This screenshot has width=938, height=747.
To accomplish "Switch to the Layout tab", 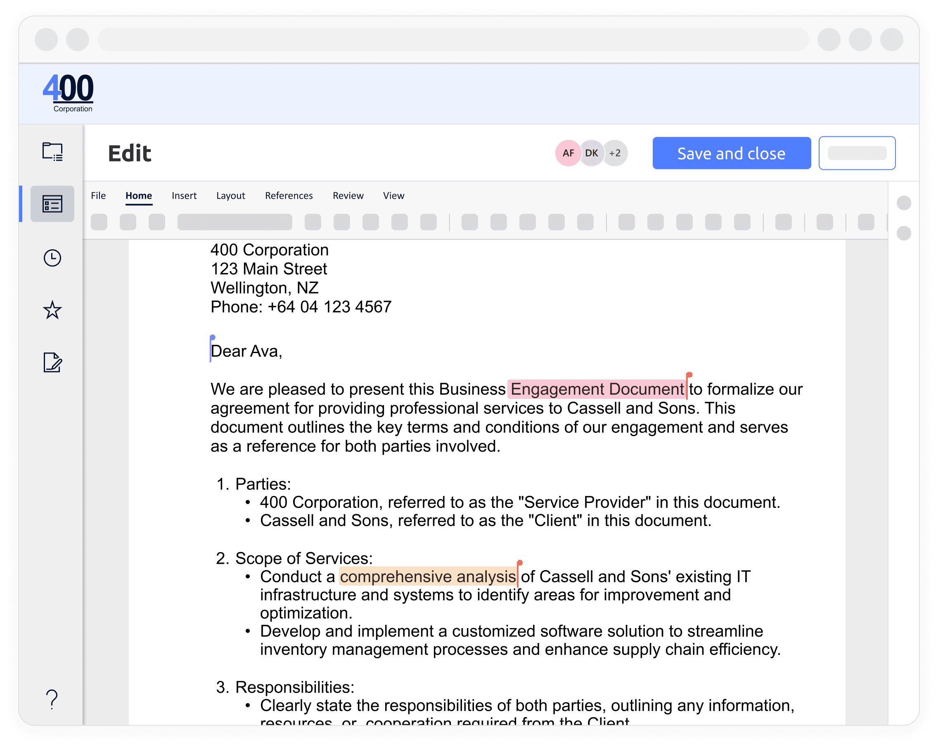I will [x=231, y=195].
